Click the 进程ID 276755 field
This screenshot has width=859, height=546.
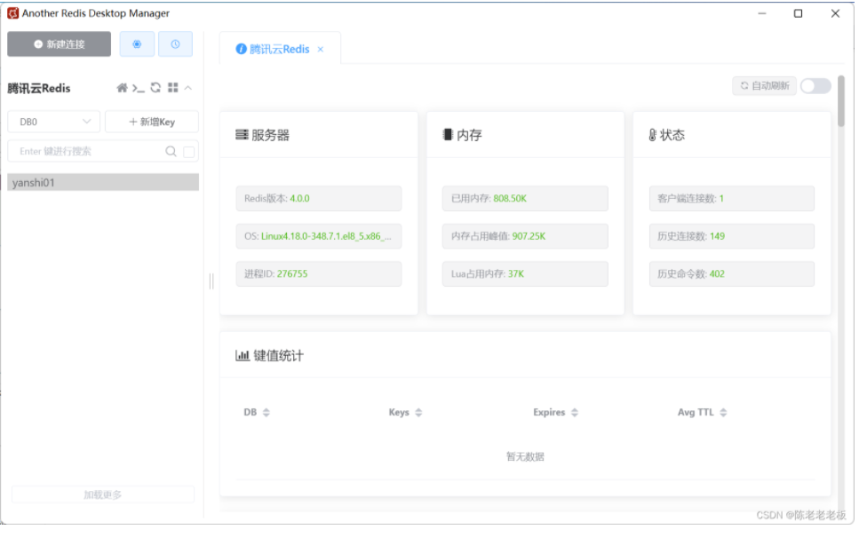click(319, 273)
